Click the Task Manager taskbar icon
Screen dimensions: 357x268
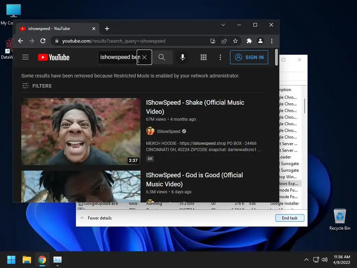[58, 260]
